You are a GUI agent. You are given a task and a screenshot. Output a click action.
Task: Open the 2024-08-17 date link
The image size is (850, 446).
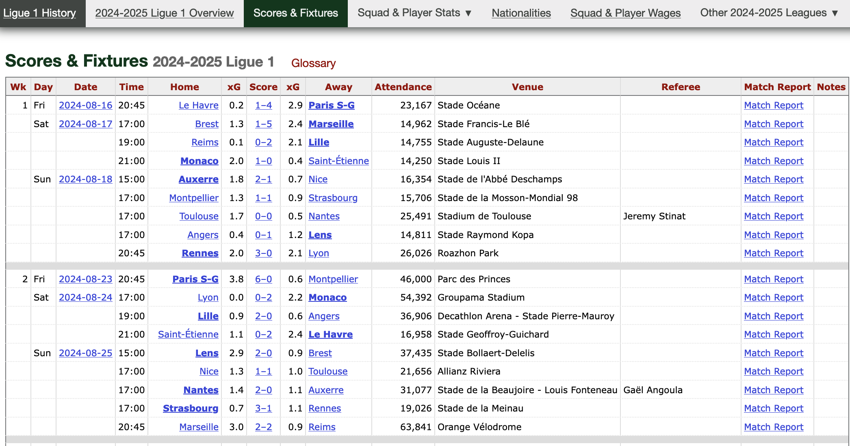pyautogui.click(x=85, y=124)
